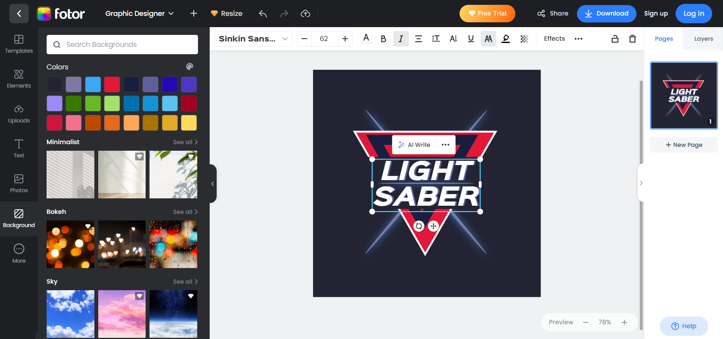Click the rotate handle below the text

(419, 226)
